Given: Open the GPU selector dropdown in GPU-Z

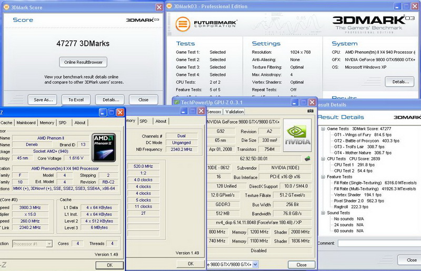Looking at the screenshot, I should click(x=255, y=264).
